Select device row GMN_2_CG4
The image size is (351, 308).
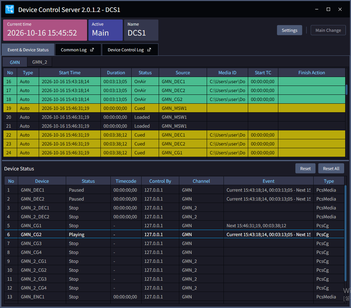coord(174,288)
